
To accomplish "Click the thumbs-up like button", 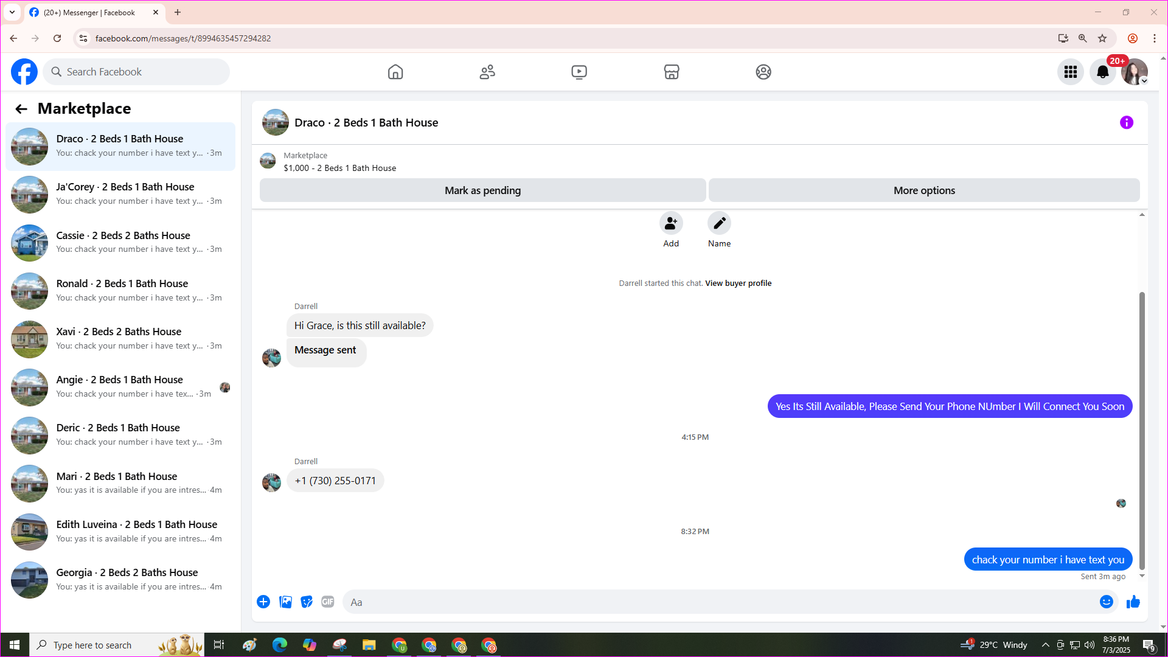I will [x=1133, y=602].
